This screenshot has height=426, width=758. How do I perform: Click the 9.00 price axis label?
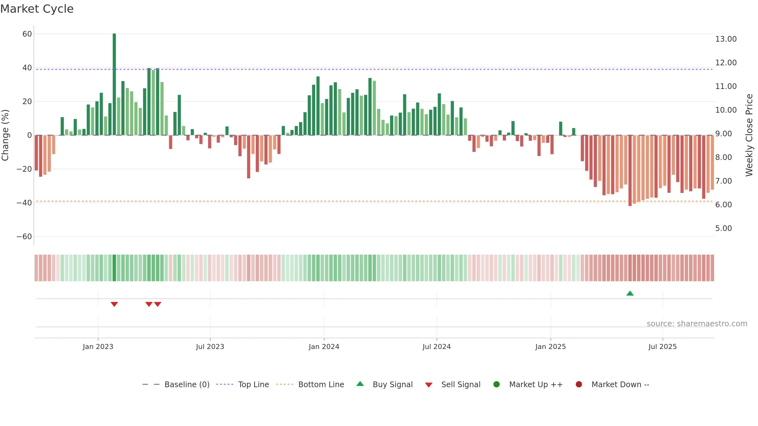coord(724,133)
